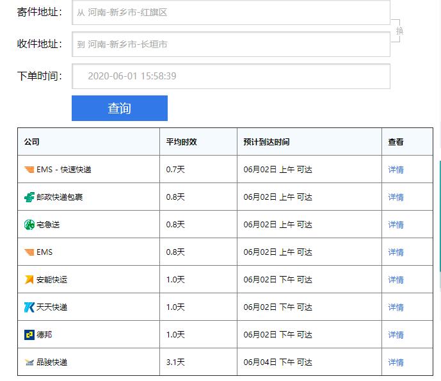Open 详情 for 天天快递
Image resolution: width=441 pixels, height=381 pixels.
[396, 307]
